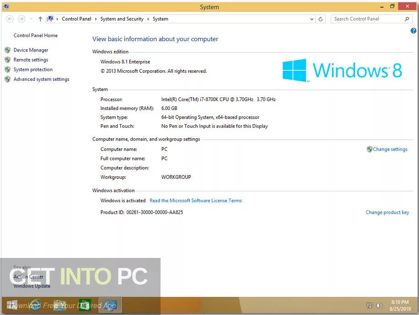Expand the chevron after System and Security

[148, 19]
